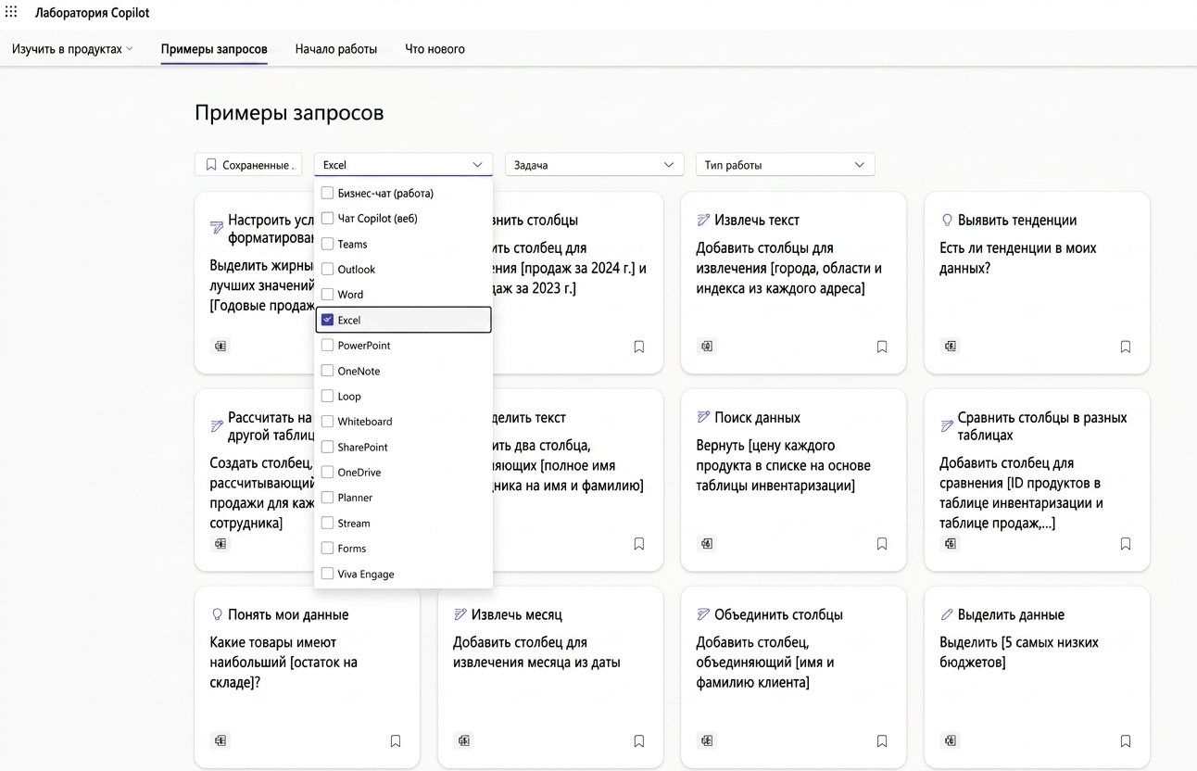Bookmark the "Извлечь текст" card

click(x=882, y=347)
